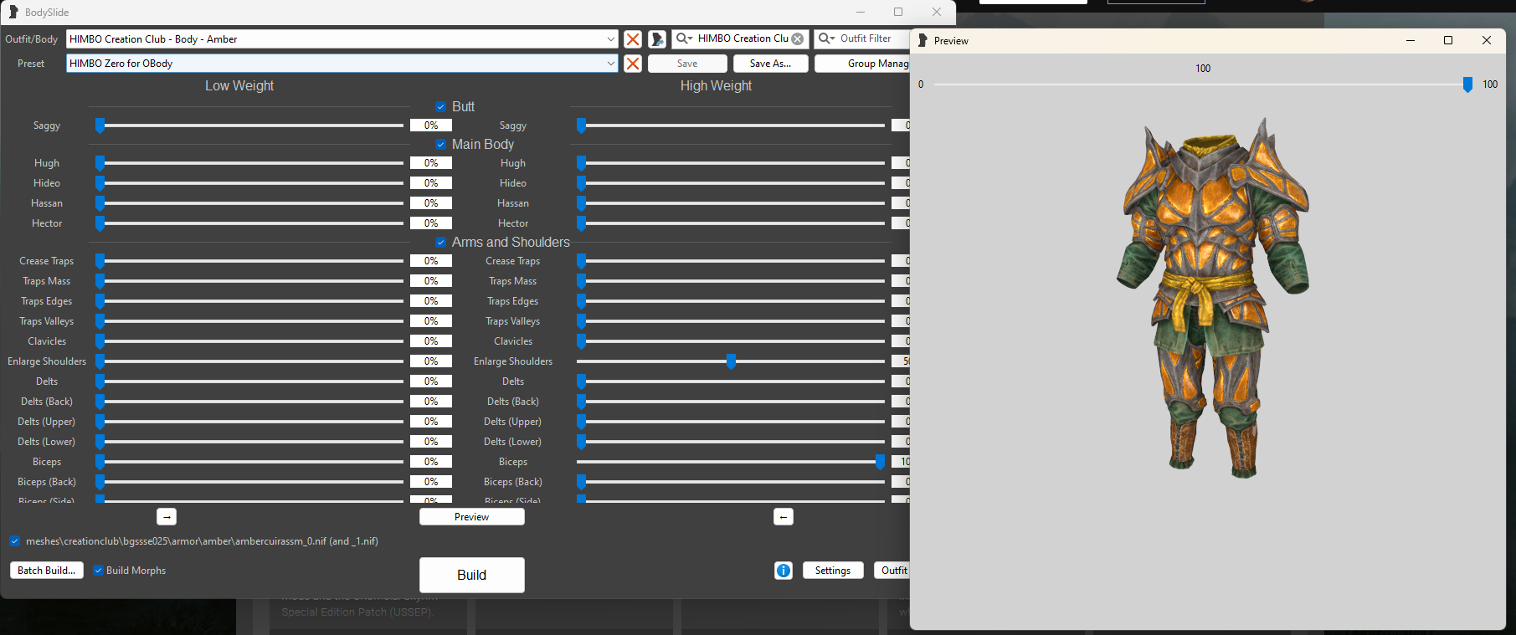Open Settings dialog

pos(833,571)
